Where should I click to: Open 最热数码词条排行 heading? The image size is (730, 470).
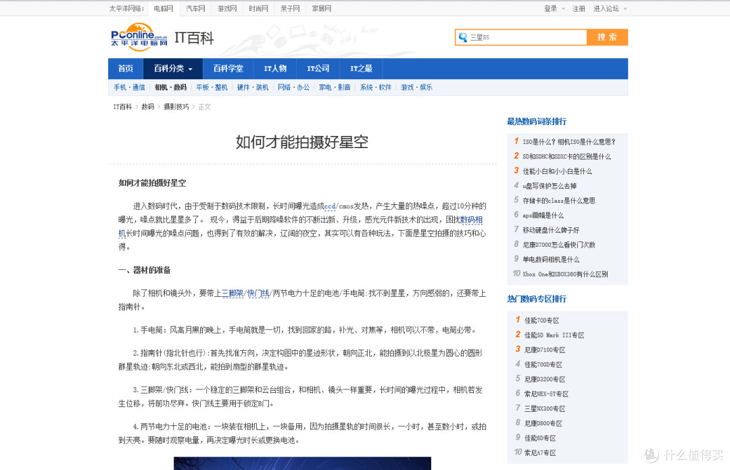(x=537, y=122)
